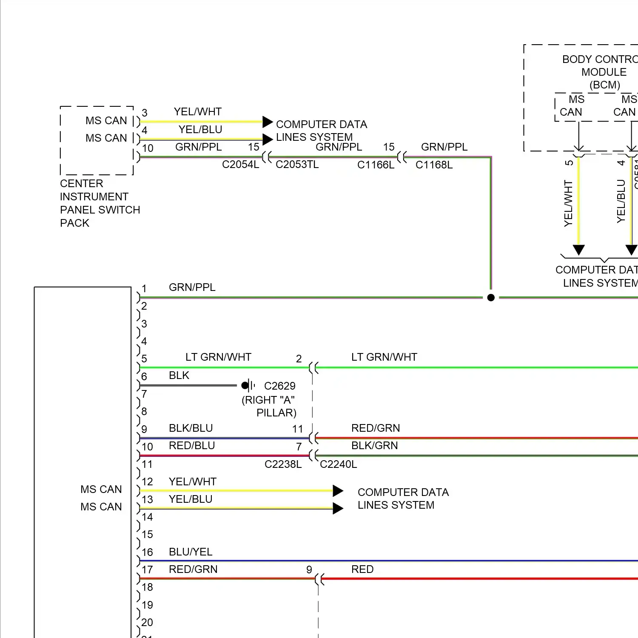This screenshot has width=638, height=638.
Task: Click the GRN/PPL label next to C1168L
Action: tap(444, 147)
